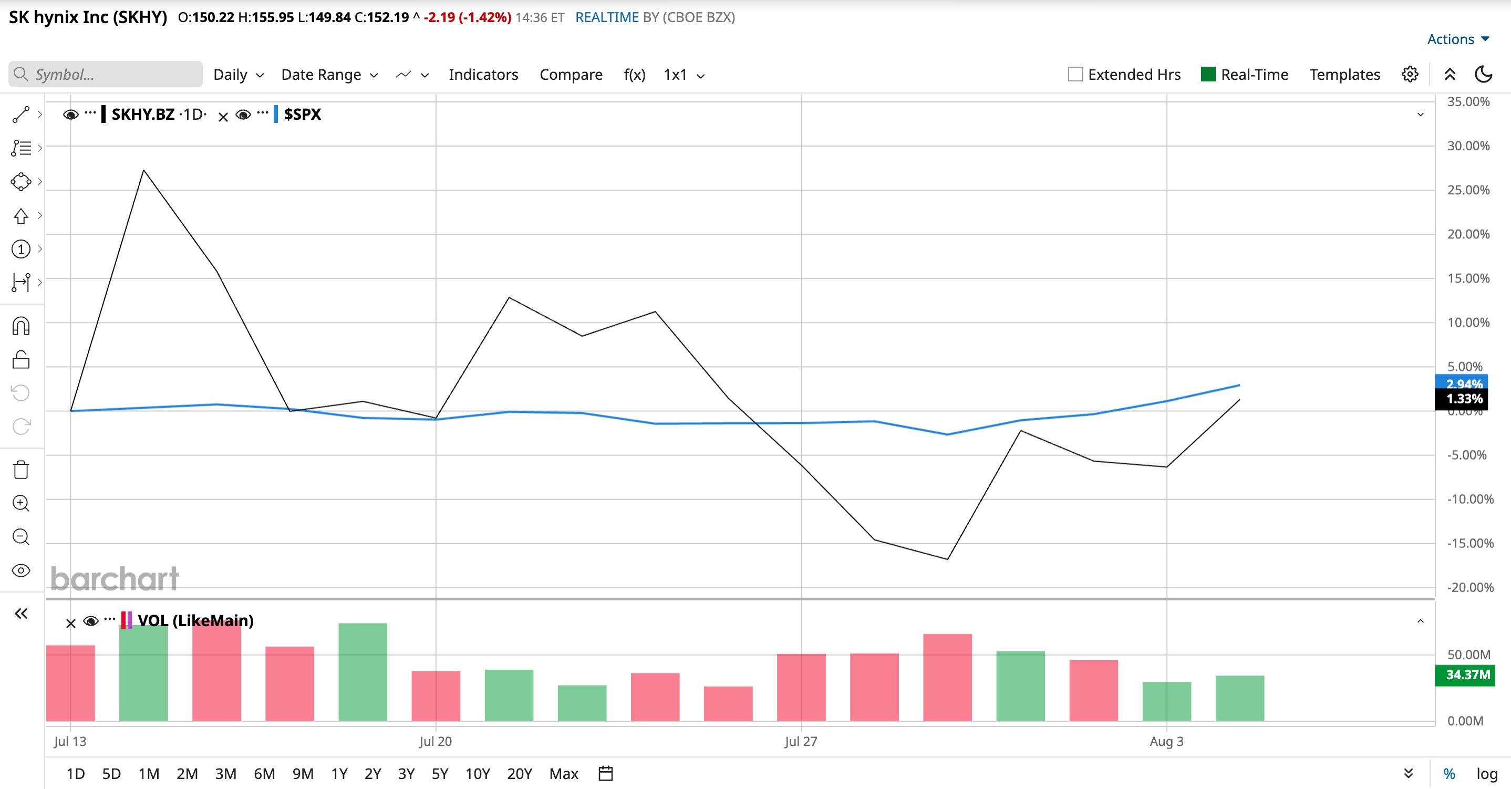Hide the VOL volume bars
The width and height of the screenshot is (1511, 789).
[91, 620]
